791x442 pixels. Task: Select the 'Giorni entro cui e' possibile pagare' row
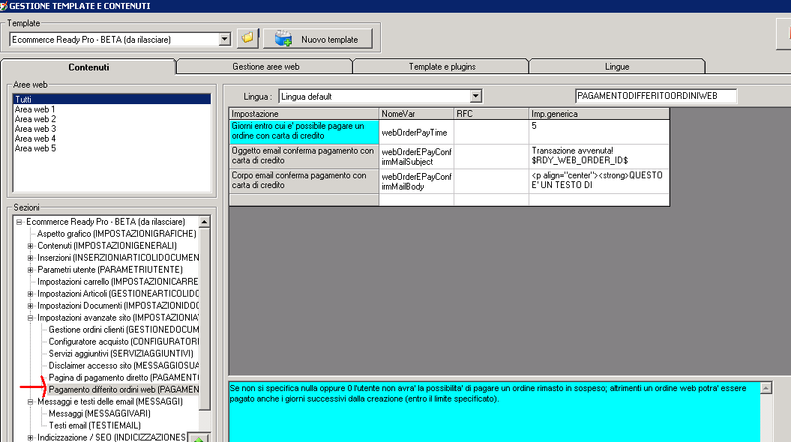coord(304,132)
